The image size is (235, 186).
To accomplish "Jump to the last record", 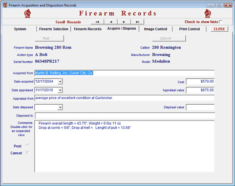I will click(137, 22).
